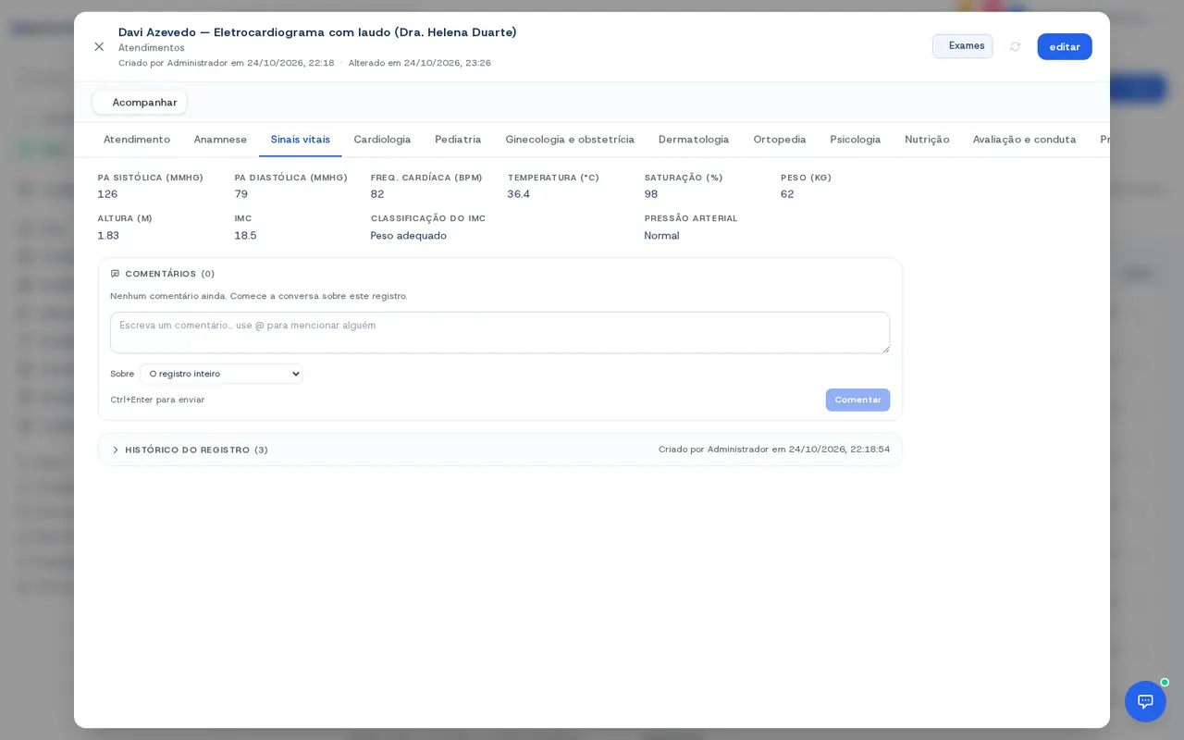Click 'Criado por Administrador em 24/10/2026, 22:18:54'
1184x740 pixels.
tap(774, 450)
